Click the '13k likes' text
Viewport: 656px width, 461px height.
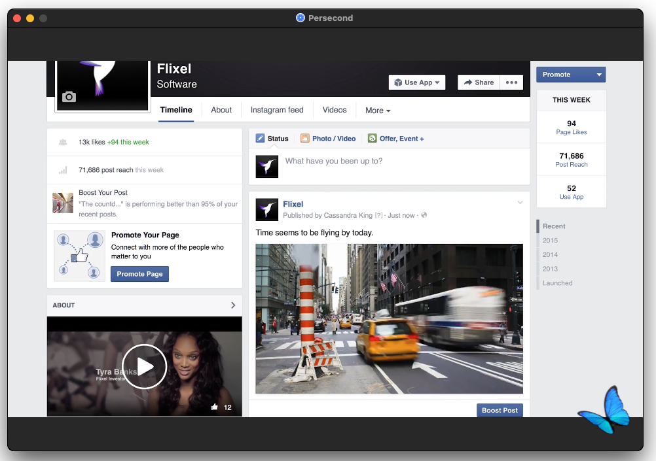[x=92, y=142]
